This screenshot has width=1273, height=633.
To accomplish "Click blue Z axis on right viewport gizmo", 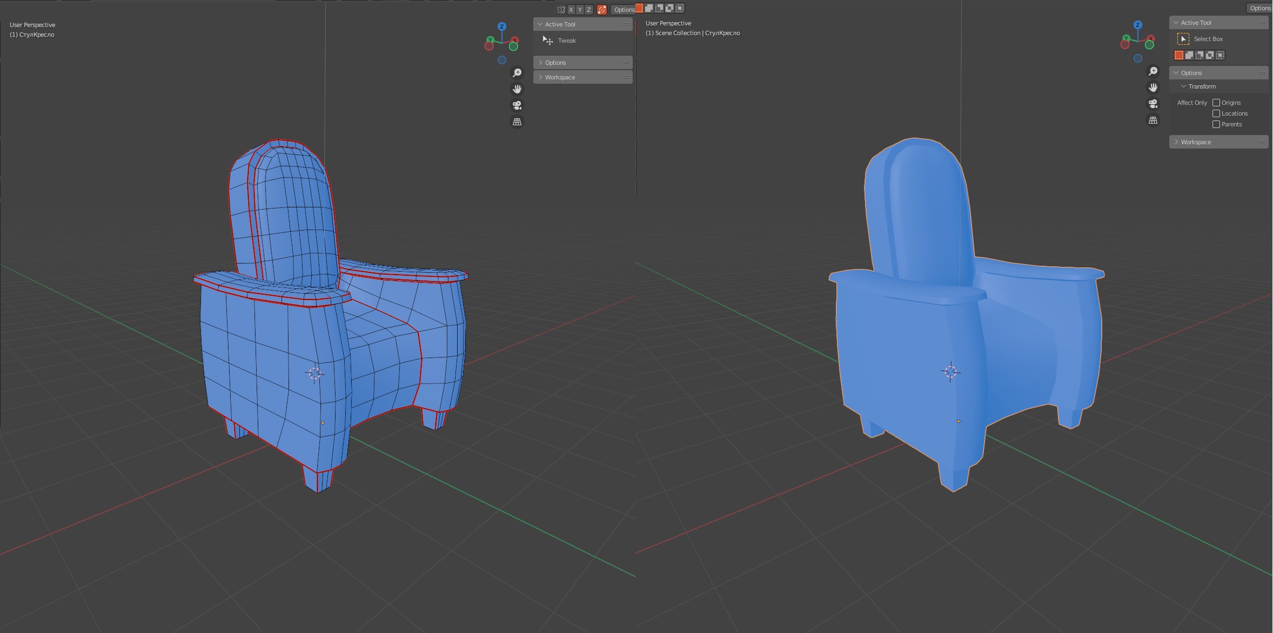I will click(x=1138, y=25).
